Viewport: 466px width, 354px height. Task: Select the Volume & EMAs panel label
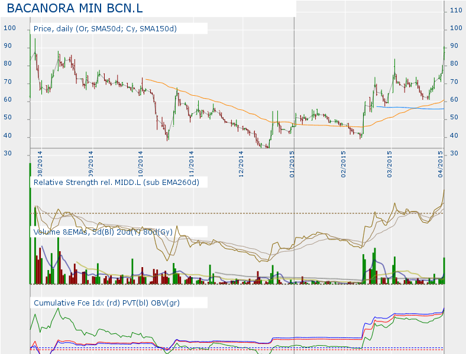click(x=103, y=232)
